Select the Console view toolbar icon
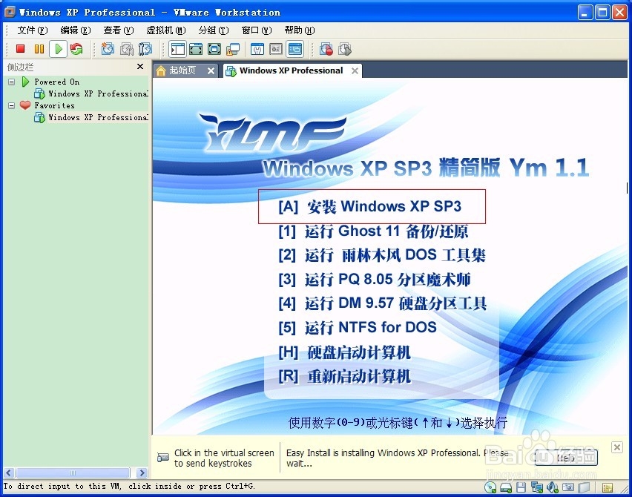The height and width of the screenshot is (497, 632). click(x=295, y=49)
